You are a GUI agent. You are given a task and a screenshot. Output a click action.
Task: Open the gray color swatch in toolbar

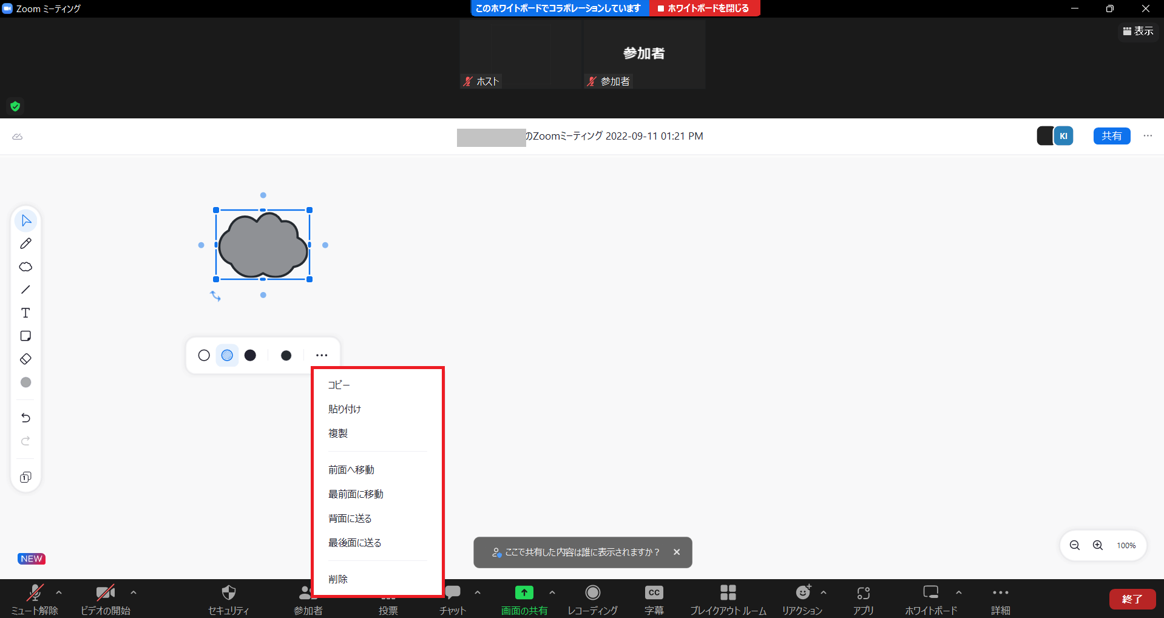25,382
